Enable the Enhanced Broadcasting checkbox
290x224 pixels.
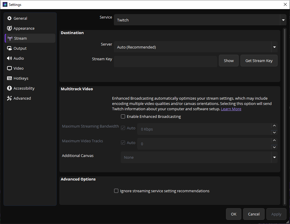coord(123,116)
